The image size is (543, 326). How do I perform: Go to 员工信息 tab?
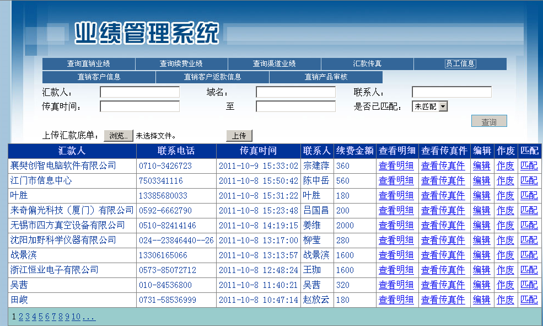460,64
